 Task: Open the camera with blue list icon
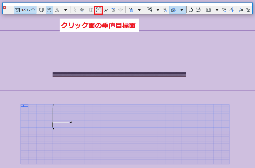click(224, 10)
